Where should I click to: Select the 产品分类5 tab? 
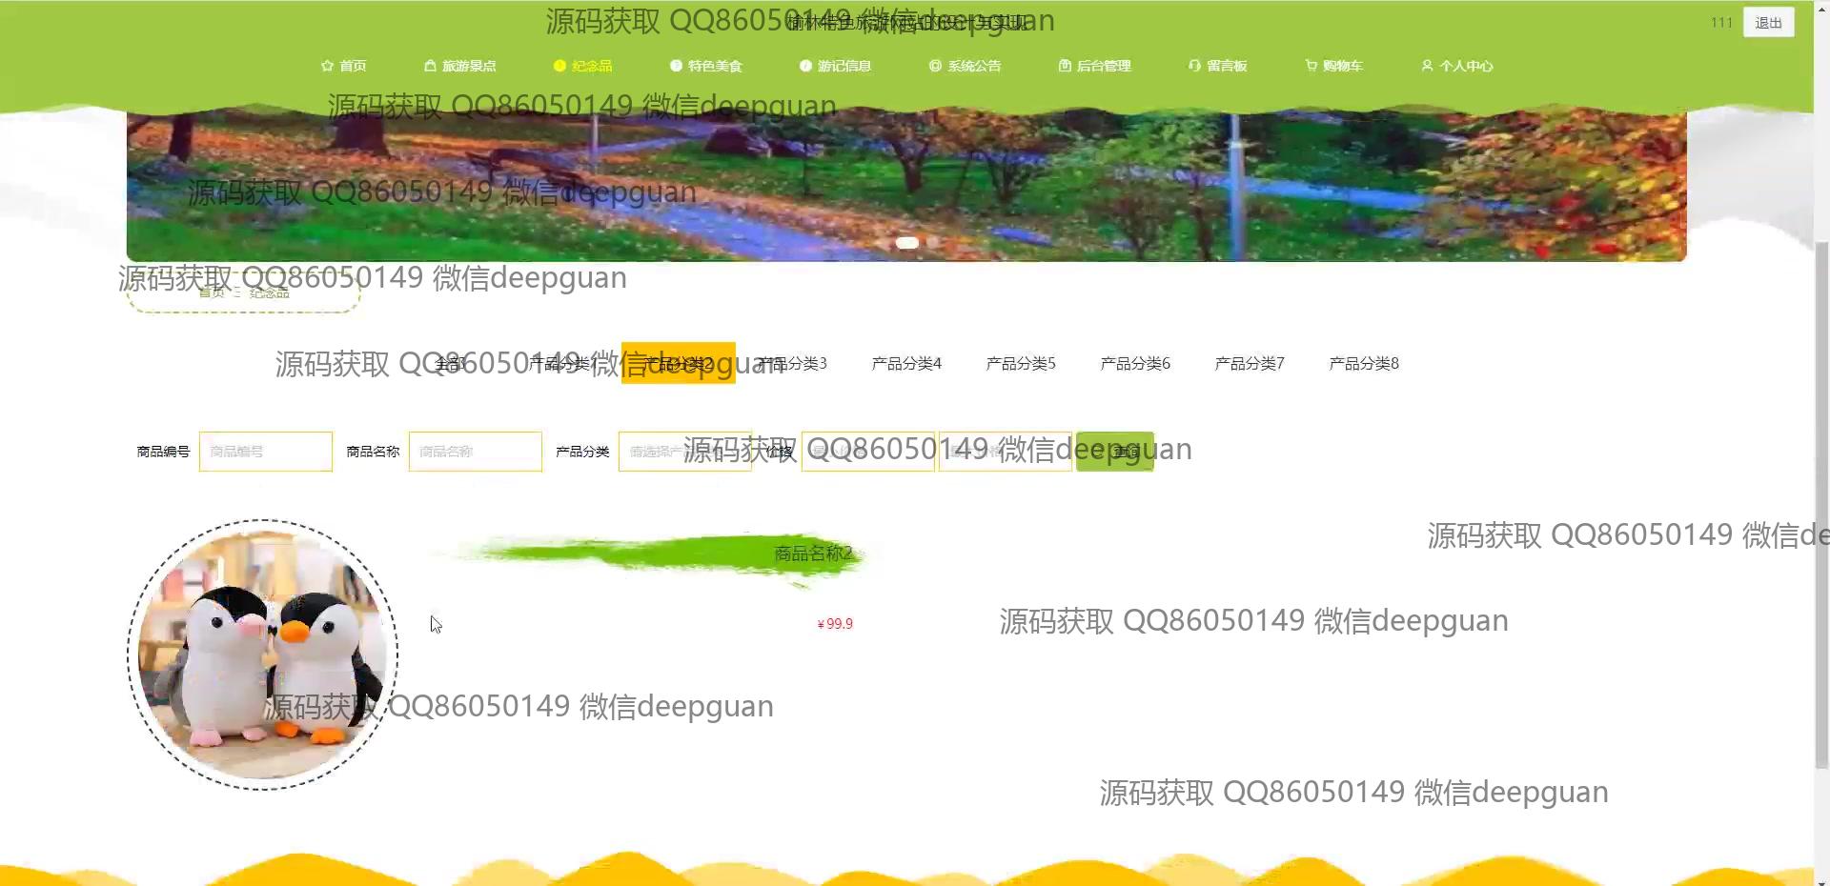(1021, 363)
